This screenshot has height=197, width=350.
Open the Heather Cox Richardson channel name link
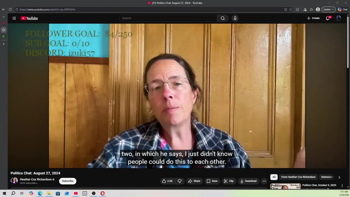(36, 179)
